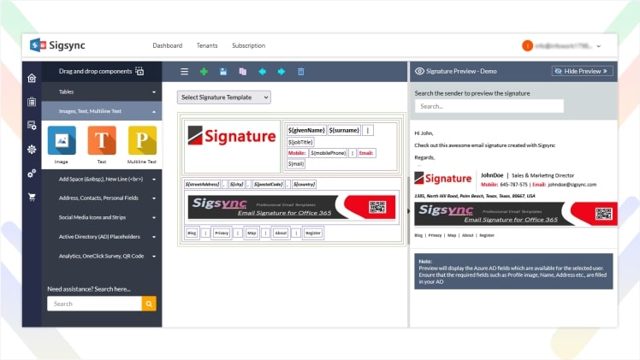This screenshot has height=360, width=640.
Task: Select the ${surname} placeholder
Action: 344,130
